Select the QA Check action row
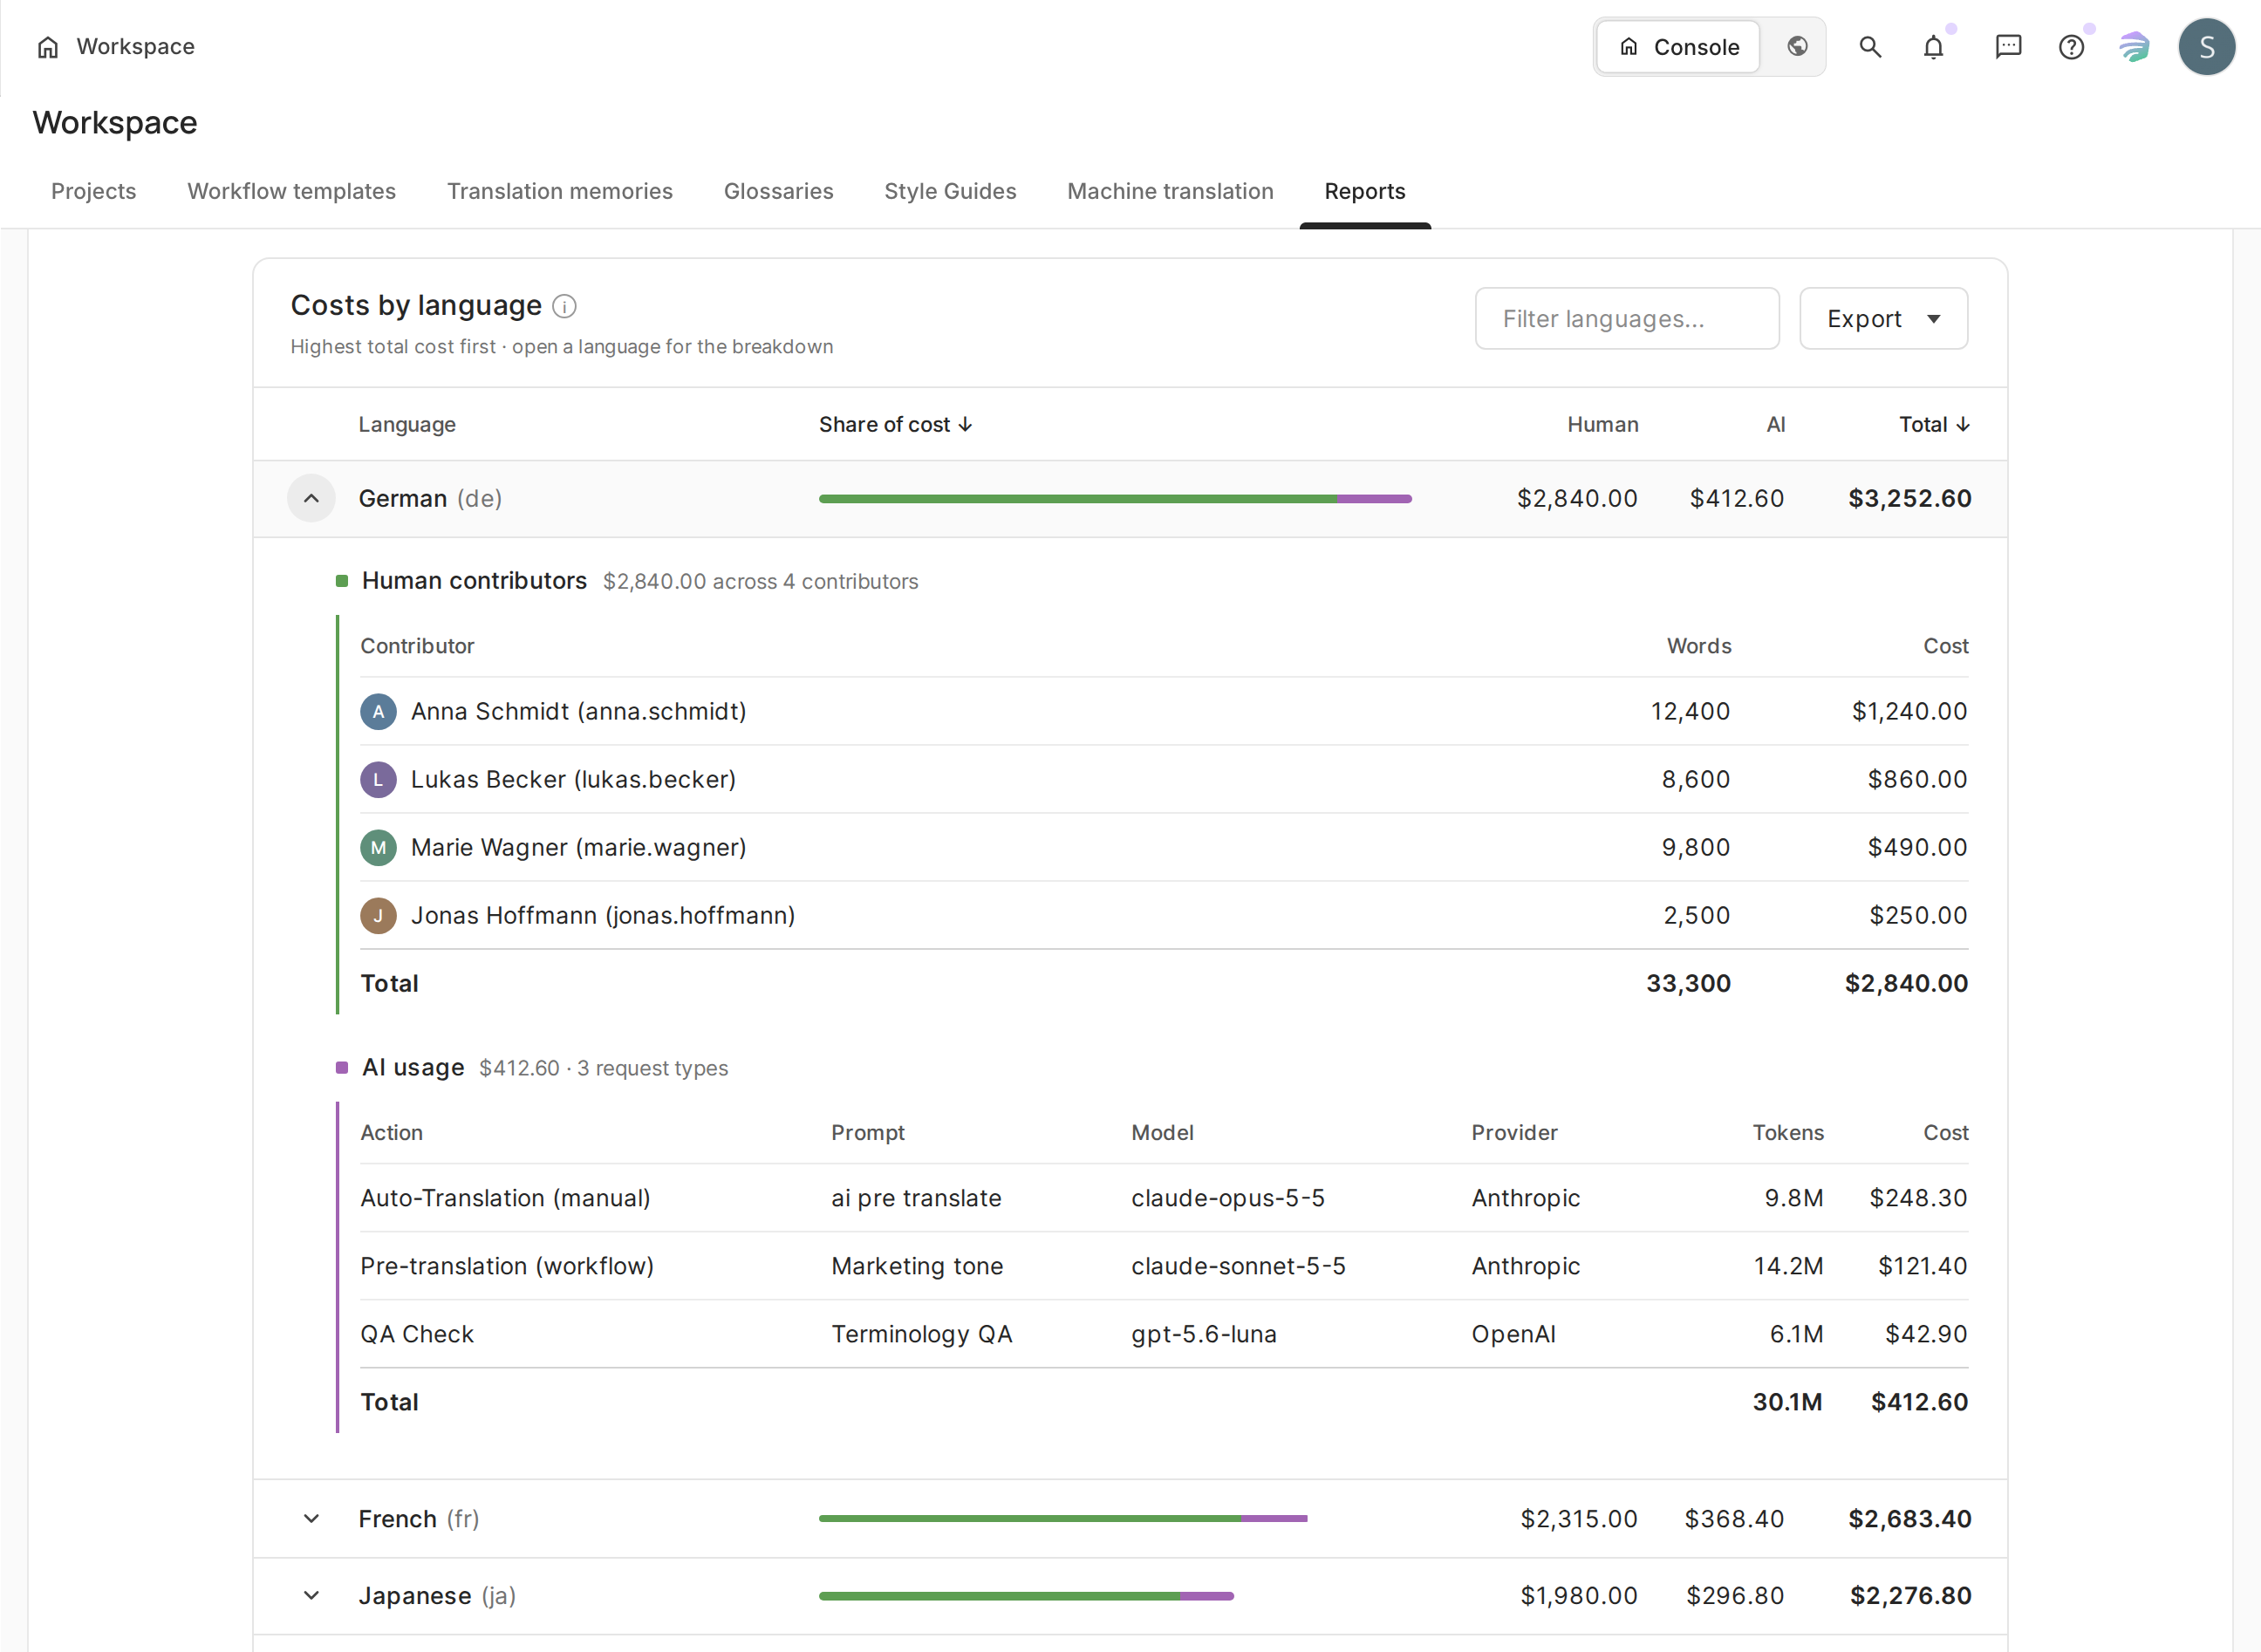The image size is (2261, 1652). tap(1164, 1334)
